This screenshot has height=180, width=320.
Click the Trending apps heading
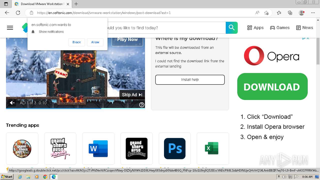22,125
